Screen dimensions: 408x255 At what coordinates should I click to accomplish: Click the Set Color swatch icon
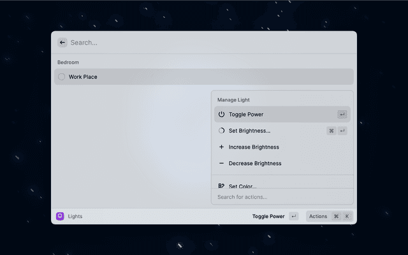(221, 186)
